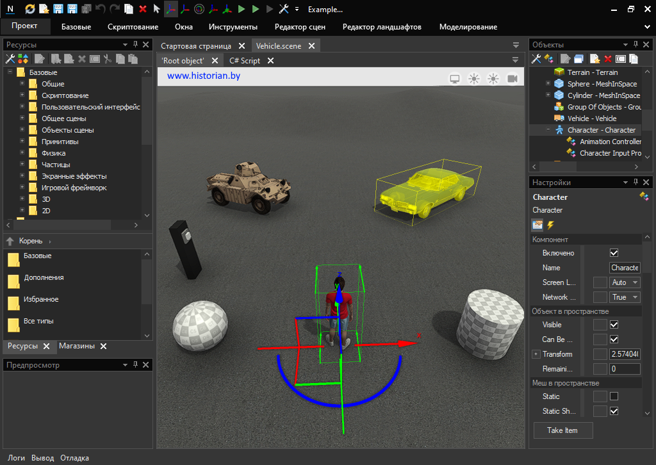The image size is (656, 465).
Task: Choose the arrow Select tool in the top toolbar
Action: [x=156, y=9]
